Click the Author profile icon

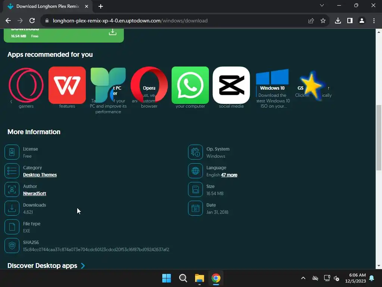12,189
